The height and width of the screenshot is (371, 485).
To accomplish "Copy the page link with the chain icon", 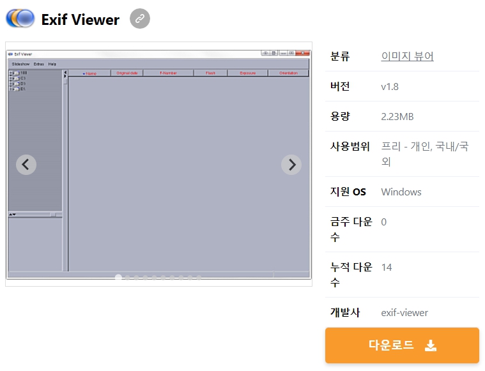I will click(x=140, y=19).
